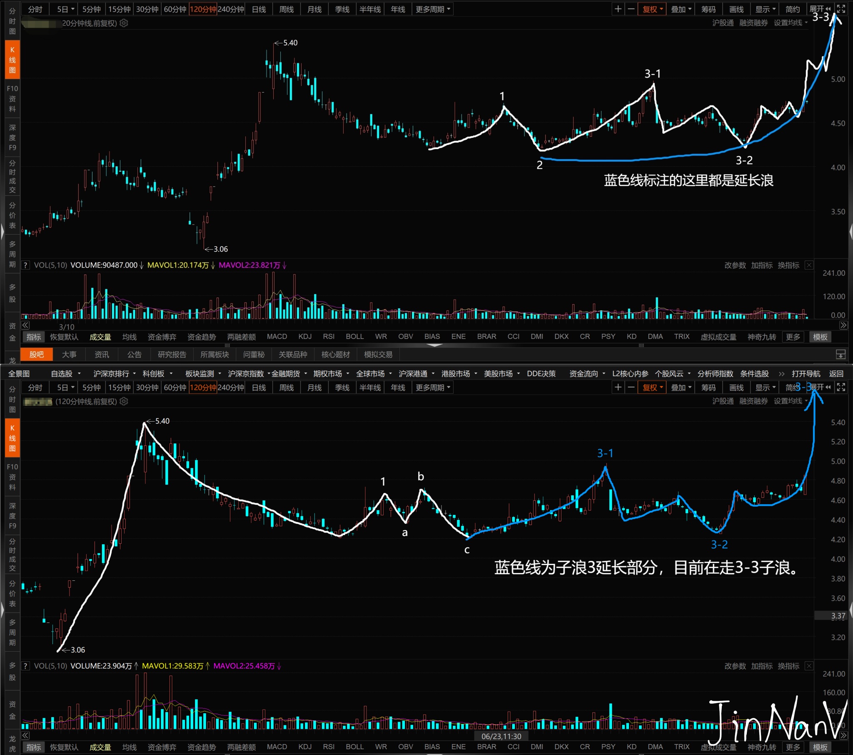Viewport: 853px width, 755px height.
Task: Toggle 沪股通 overlay in upper chart
Action: click(723, 23)
